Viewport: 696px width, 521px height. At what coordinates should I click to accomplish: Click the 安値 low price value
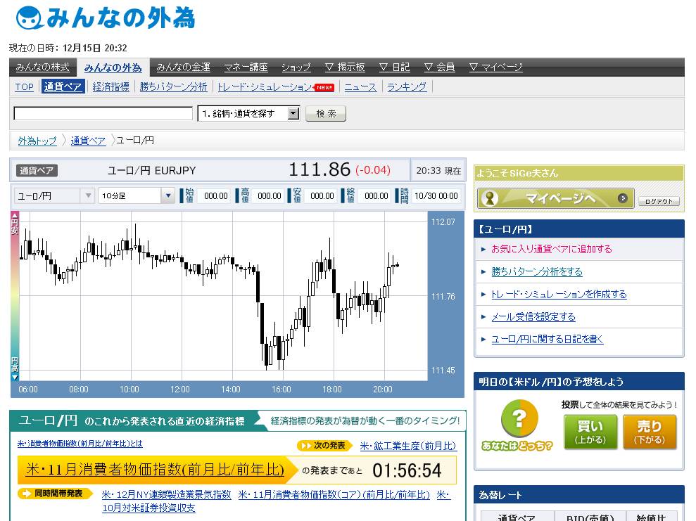322,195
